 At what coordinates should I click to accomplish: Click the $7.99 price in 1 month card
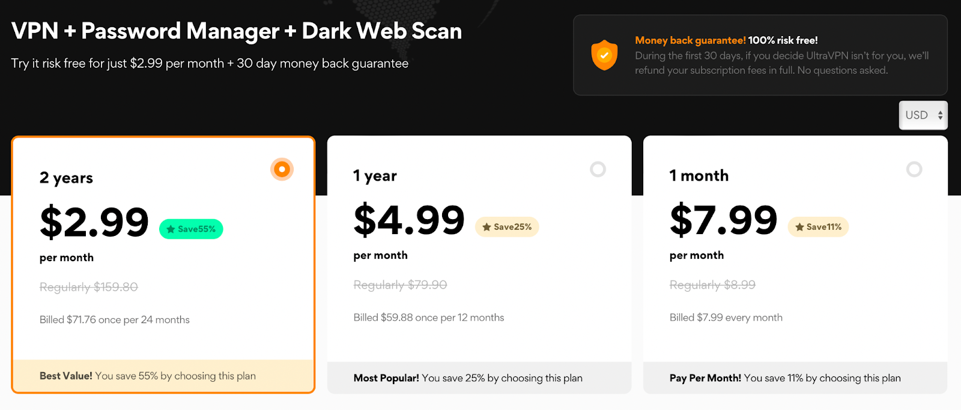pos(723,220)
